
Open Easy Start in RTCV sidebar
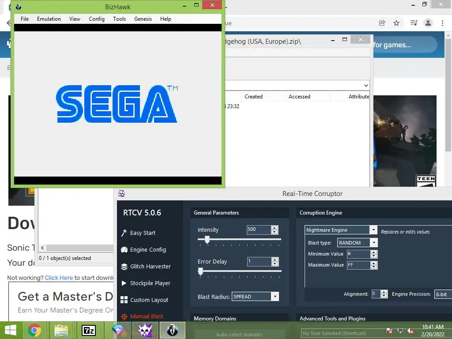tap(139, 233)
